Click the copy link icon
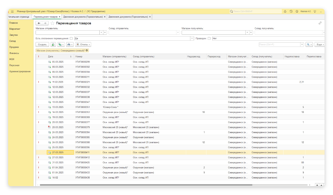This screenshot has width=333, height=195. click(320, 23)
